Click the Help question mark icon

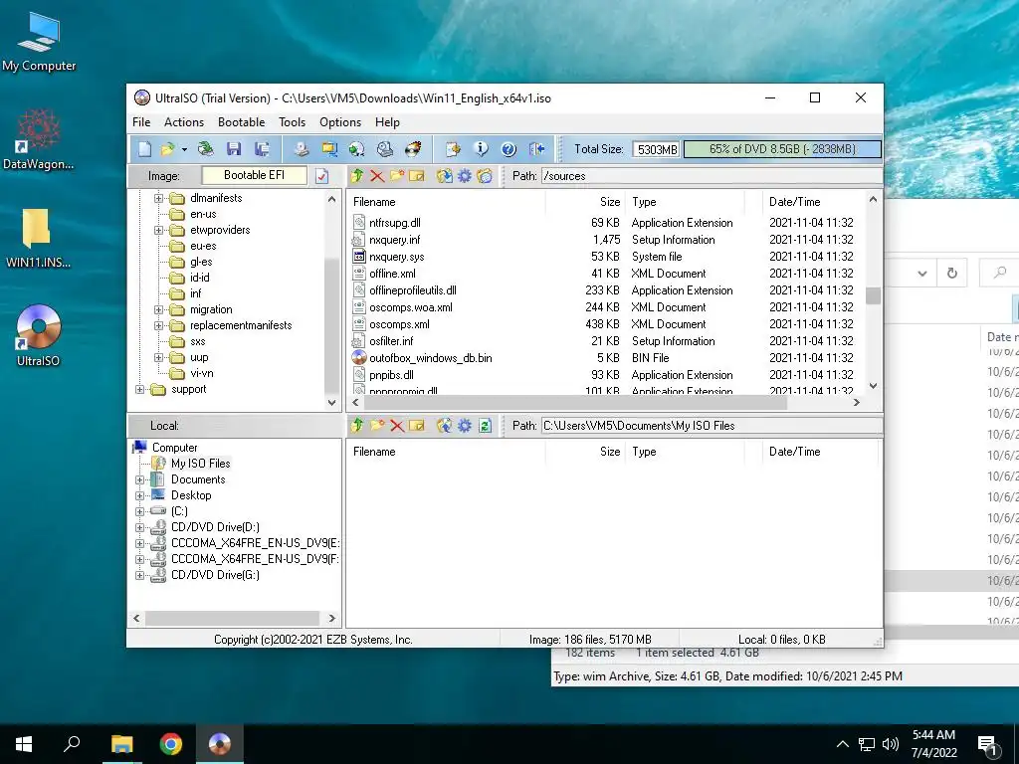click(509, 149)
